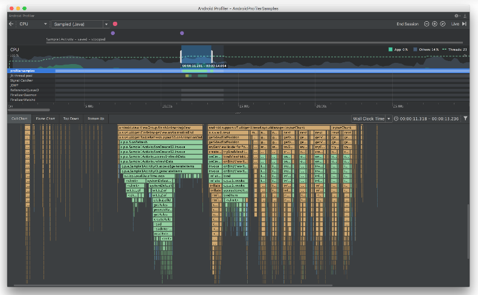Switch to the Flame Chart tab

click(45, 118)
